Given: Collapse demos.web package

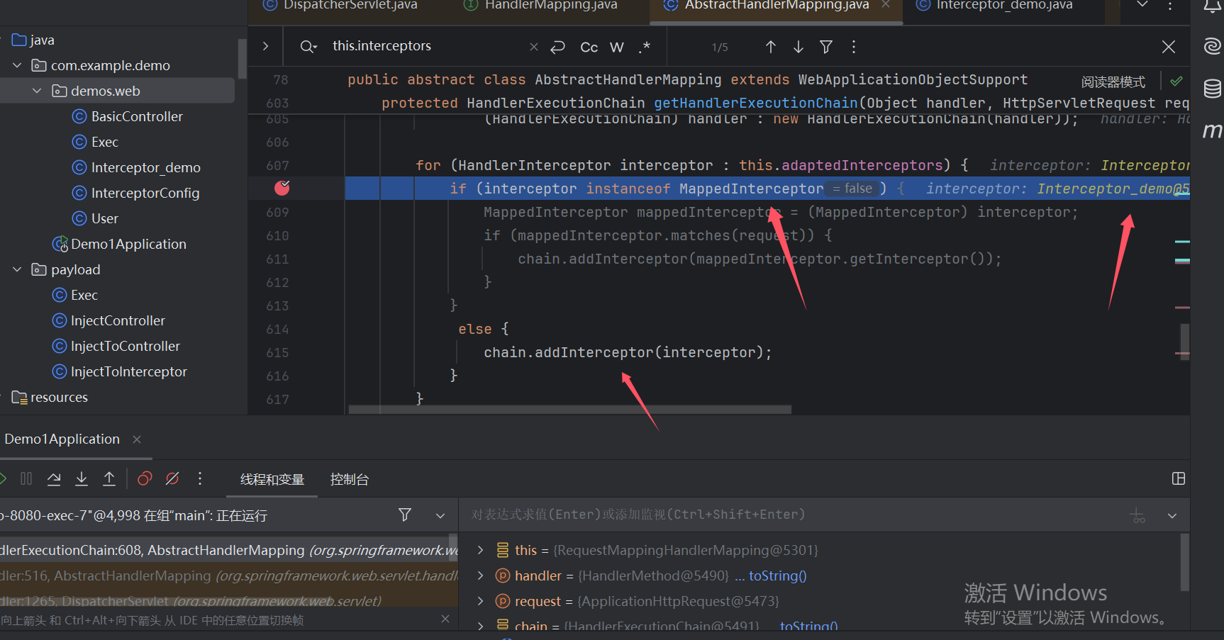Looking at the screenshot, I should (37, 91).
